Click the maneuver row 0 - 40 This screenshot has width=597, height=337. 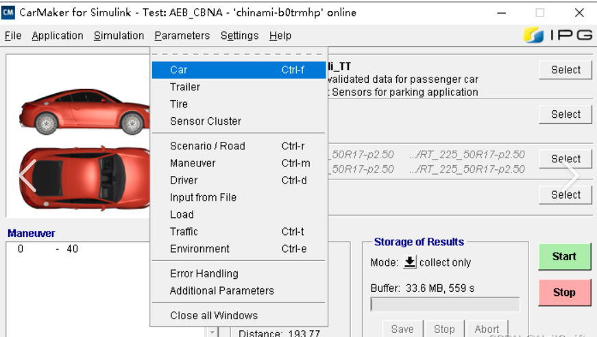click(47, 249)
